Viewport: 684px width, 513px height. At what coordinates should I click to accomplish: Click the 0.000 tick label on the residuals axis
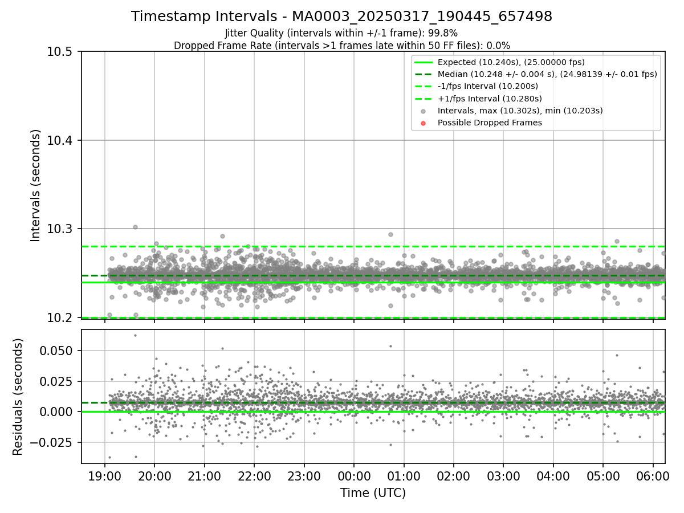[57, 412]
